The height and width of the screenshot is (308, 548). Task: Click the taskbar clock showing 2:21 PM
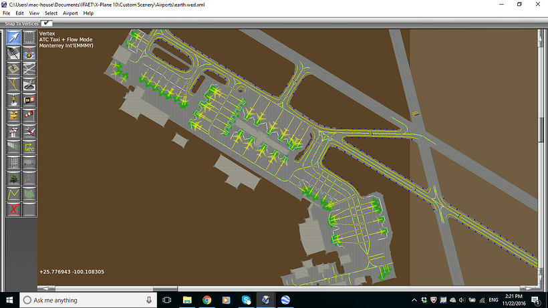514,300
